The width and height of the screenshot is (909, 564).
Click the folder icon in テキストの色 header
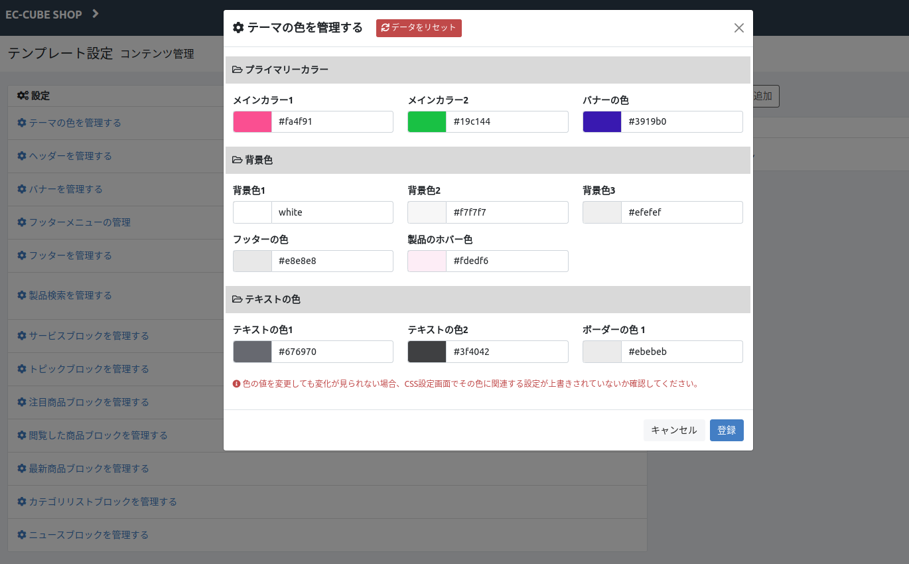tap(237, 299)
